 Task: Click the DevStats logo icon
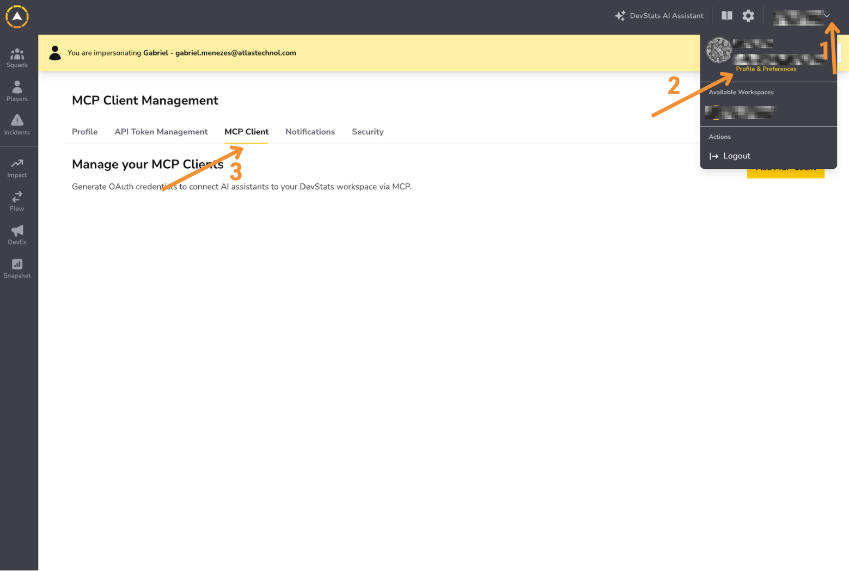click(17, 16)
